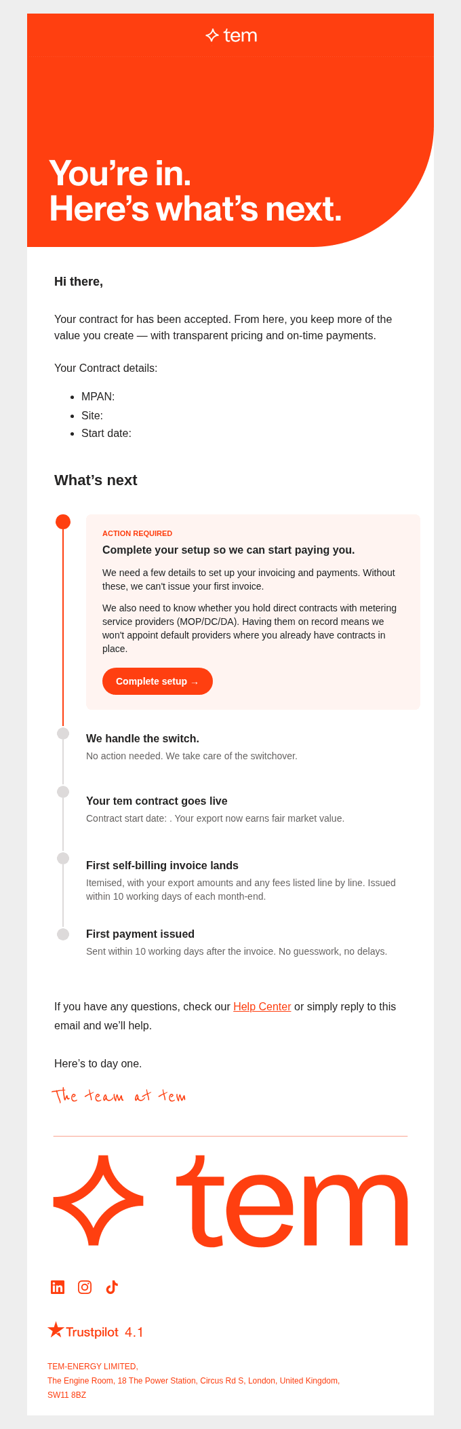The width and height of the screenshot is (461, 1429).
Task: Click the large tem star emblem
Action: coord(98,1200)
